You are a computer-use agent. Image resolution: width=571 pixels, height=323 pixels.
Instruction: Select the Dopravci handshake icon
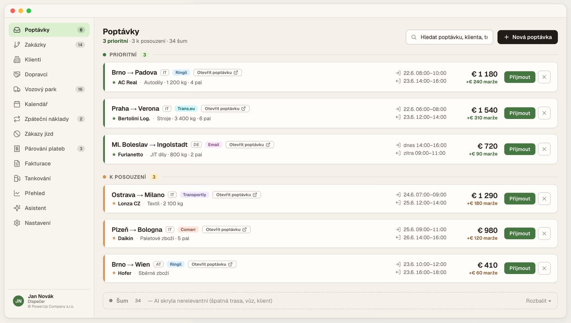pyautogui.click(x=17, y=74)
